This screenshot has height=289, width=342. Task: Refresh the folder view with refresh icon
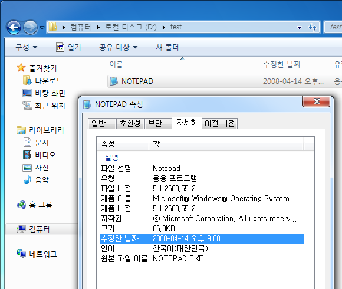(313, 28)
